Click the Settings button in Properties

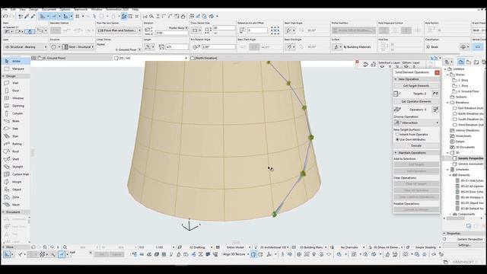coord(464,245)
